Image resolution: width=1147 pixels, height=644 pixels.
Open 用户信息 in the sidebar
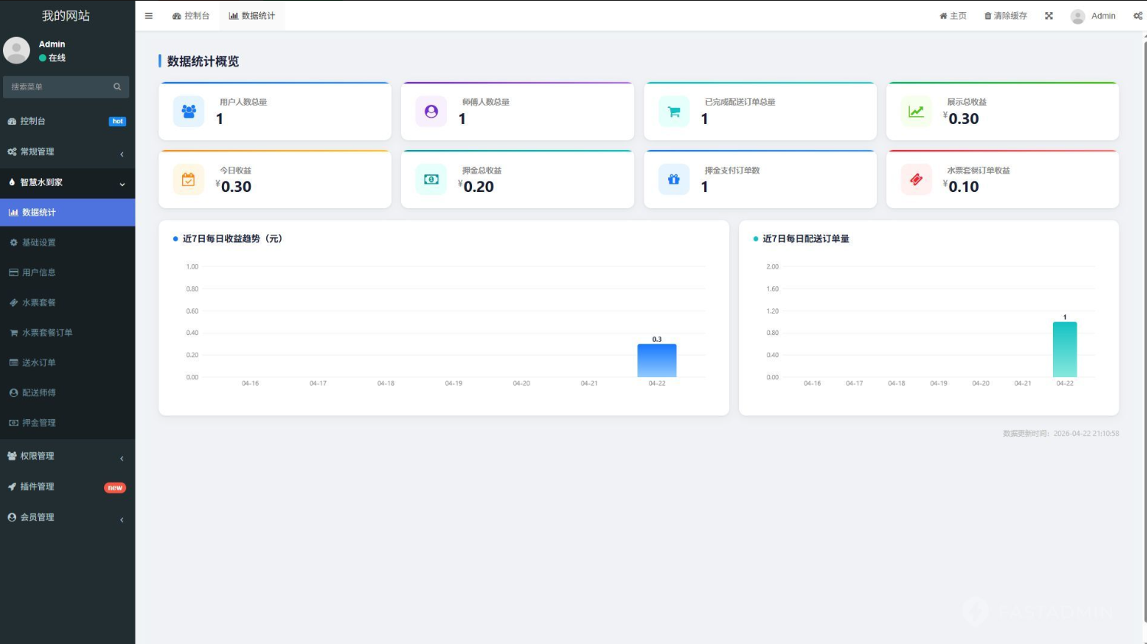click(x=67, y=272)
